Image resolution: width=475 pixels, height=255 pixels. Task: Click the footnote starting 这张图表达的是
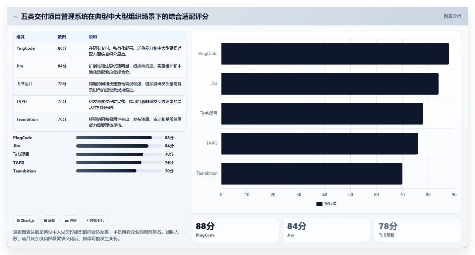[96, 235]
